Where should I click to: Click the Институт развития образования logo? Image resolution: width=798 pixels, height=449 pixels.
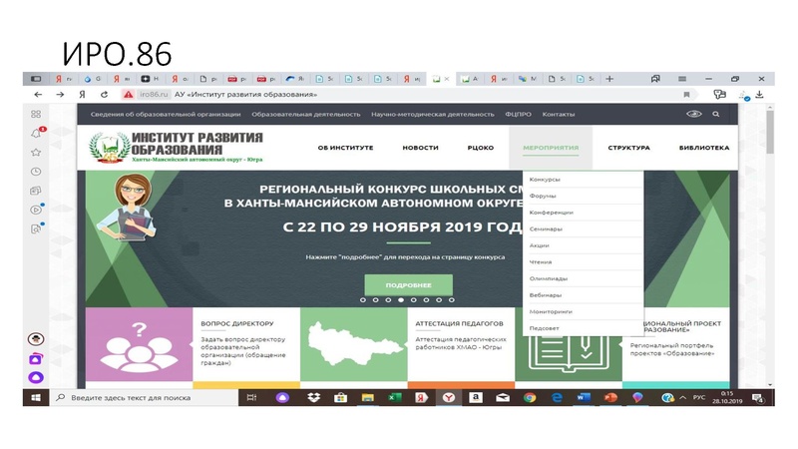177,147
